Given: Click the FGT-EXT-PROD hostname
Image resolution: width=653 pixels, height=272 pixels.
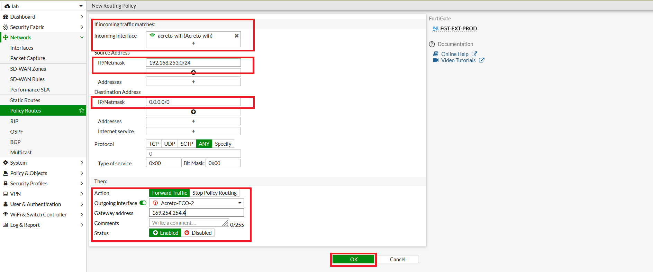Looking at the screenshot, I should (x=459, y=29).
